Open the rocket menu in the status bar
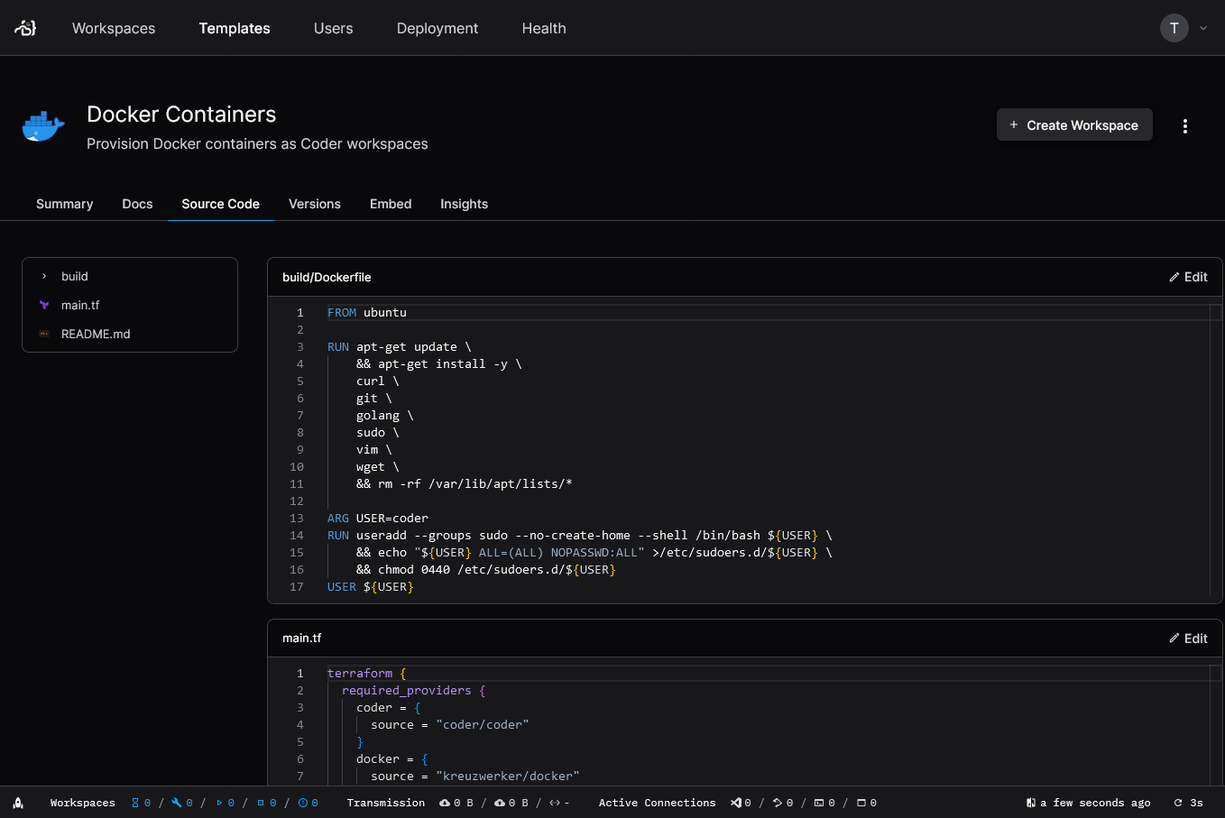Image resolution: width=1225 pixels, height=818 pixels. pos(19,803)
